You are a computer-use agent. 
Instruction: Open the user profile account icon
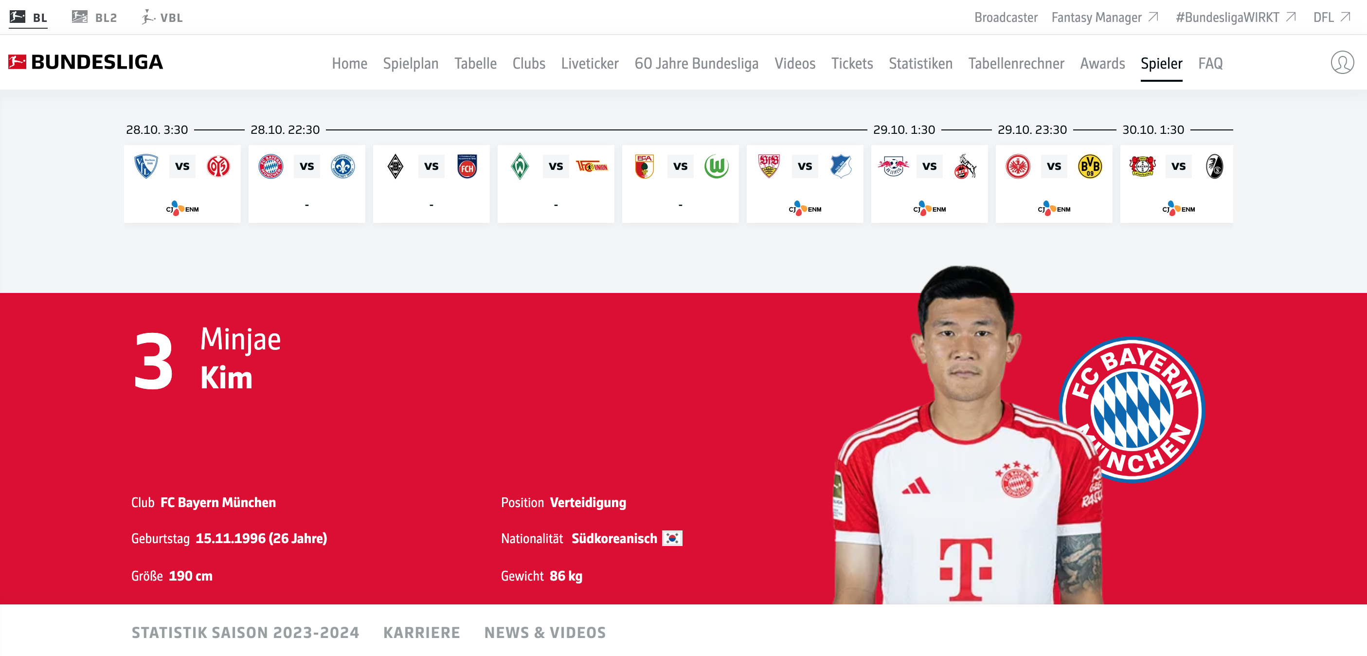pos(1342,63)
